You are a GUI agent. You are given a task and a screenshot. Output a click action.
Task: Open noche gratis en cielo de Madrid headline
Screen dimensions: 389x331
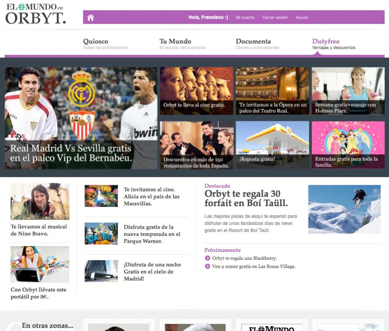(152, 272)
